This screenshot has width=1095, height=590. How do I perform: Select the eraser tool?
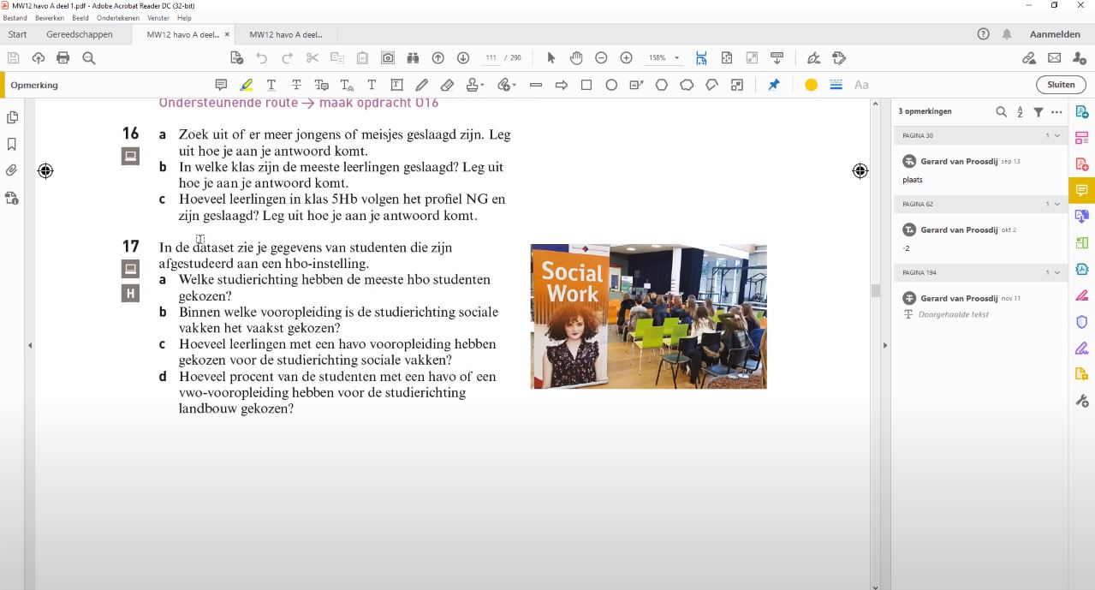(x=447, y=85)
